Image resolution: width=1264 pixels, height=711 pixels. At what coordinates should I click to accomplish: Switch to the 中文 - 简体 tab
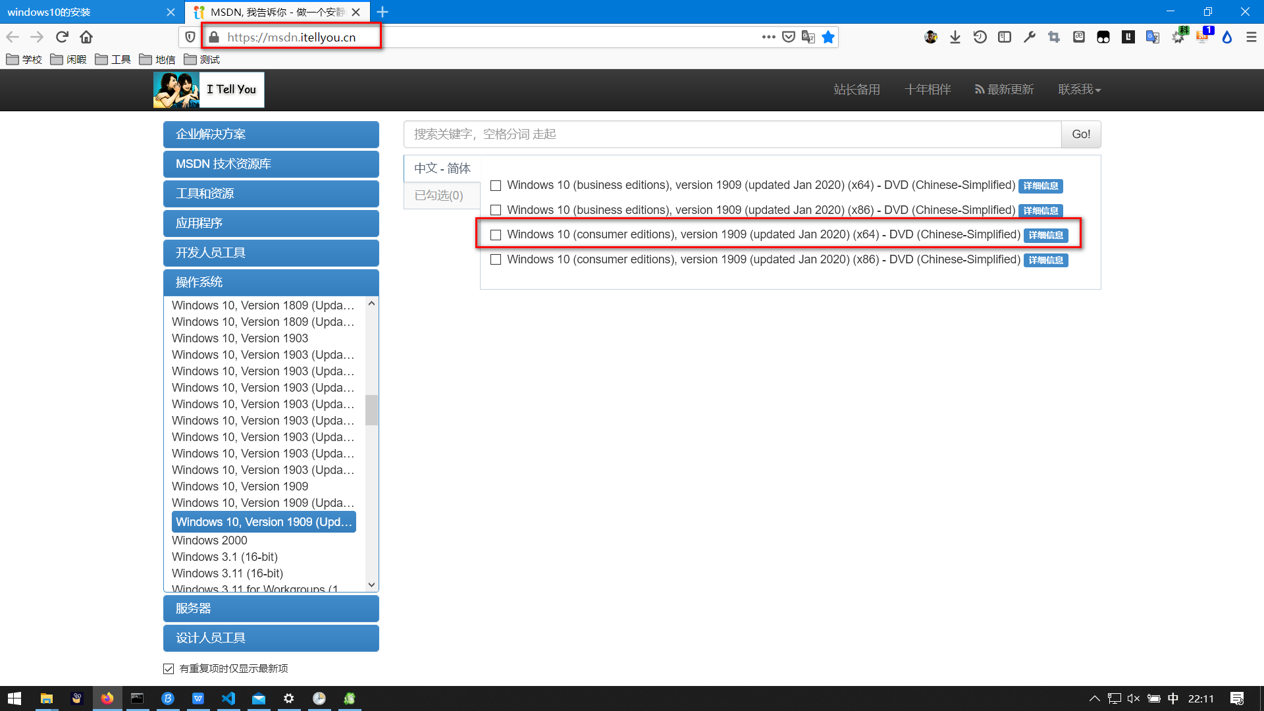442,169
